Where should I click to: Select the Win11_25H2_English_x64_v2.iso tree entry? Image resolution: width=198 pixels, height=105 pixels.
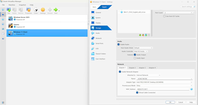click(135, 12)
